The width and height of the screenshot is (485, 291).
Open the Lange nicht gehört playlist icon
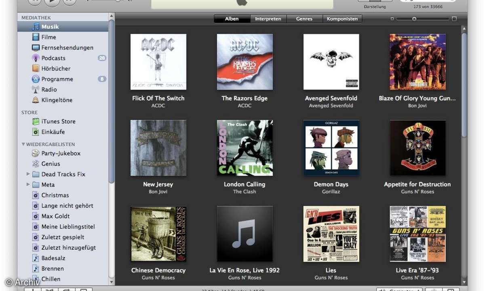36,206
